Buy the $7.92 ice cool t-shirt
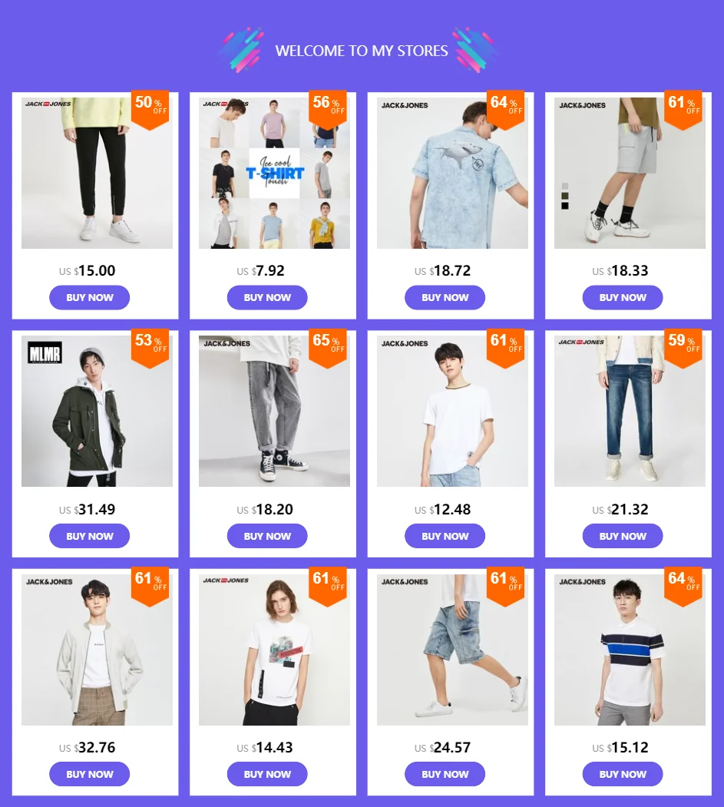 coord(267,297)
